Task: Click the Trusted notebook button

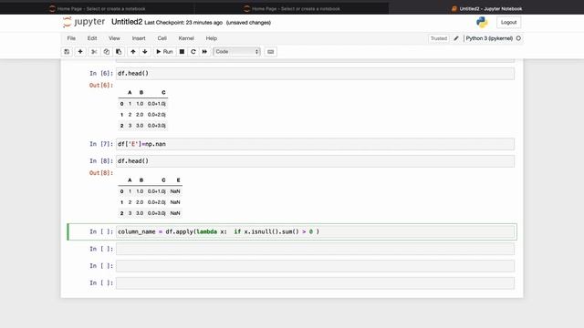Action: point(439,38)
